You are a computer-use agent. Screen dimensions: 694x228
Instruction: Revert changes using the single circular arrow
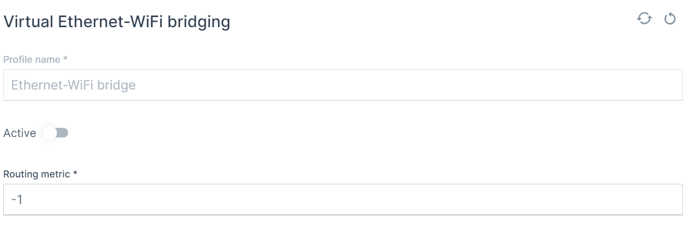click(670, 19)
